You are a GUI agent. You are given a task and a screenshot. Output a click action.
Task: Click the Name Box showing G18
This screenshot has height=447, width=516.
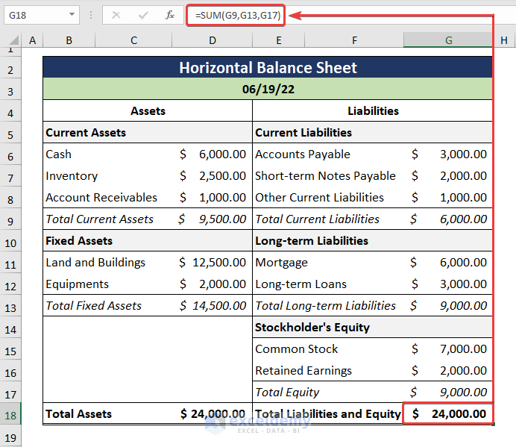point(34,15)
